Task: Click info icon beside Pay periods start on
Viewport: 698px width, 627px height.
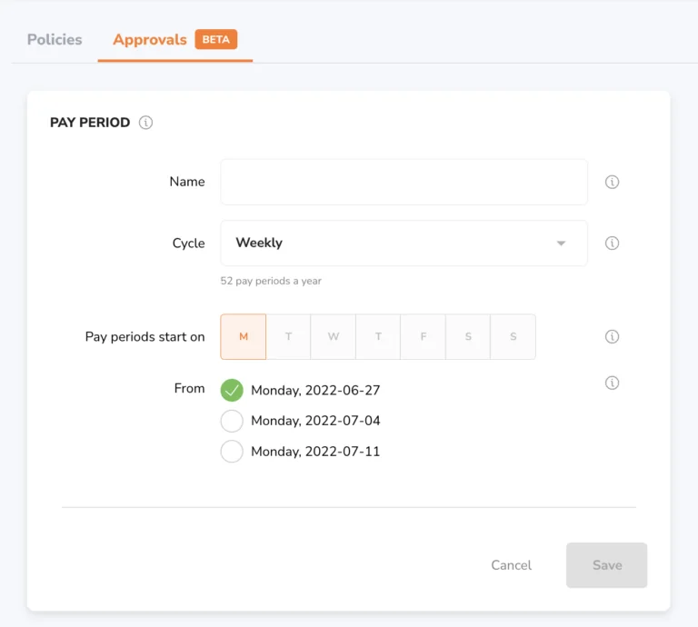Action: pos(612,336)
